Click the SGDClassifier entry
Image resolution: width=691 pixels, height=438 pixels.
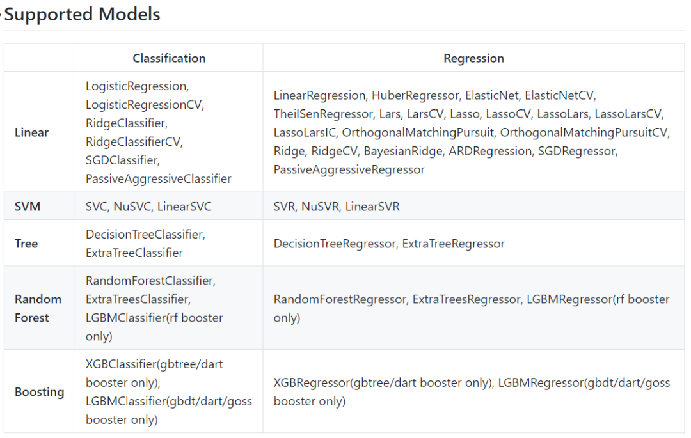coord(122,160)
